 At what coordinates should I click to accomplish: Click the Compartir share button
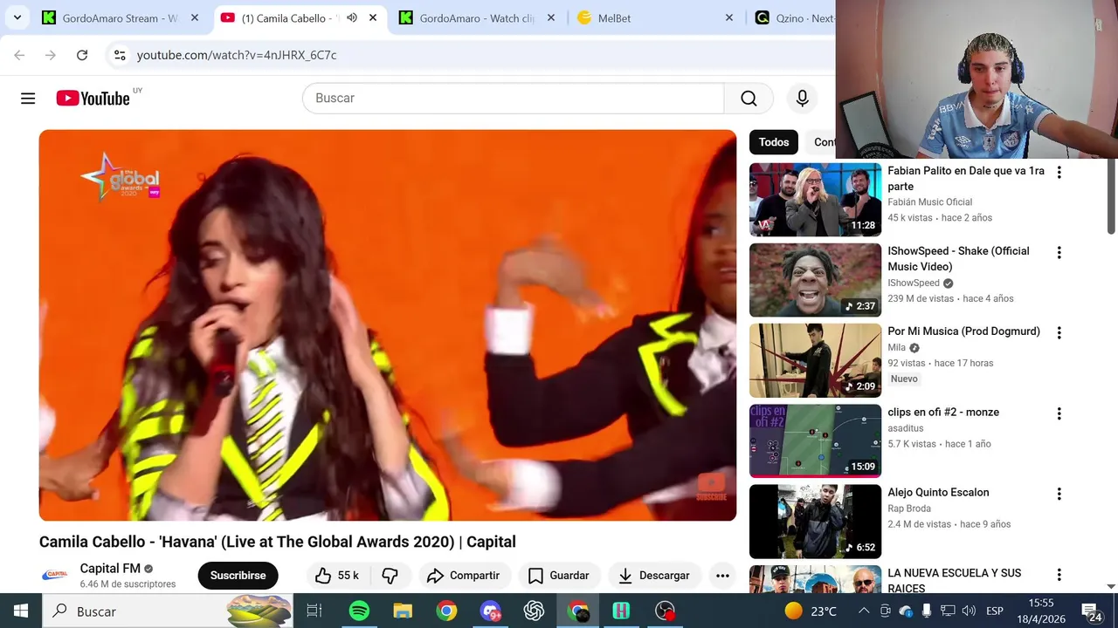click(x=463, y=576)
